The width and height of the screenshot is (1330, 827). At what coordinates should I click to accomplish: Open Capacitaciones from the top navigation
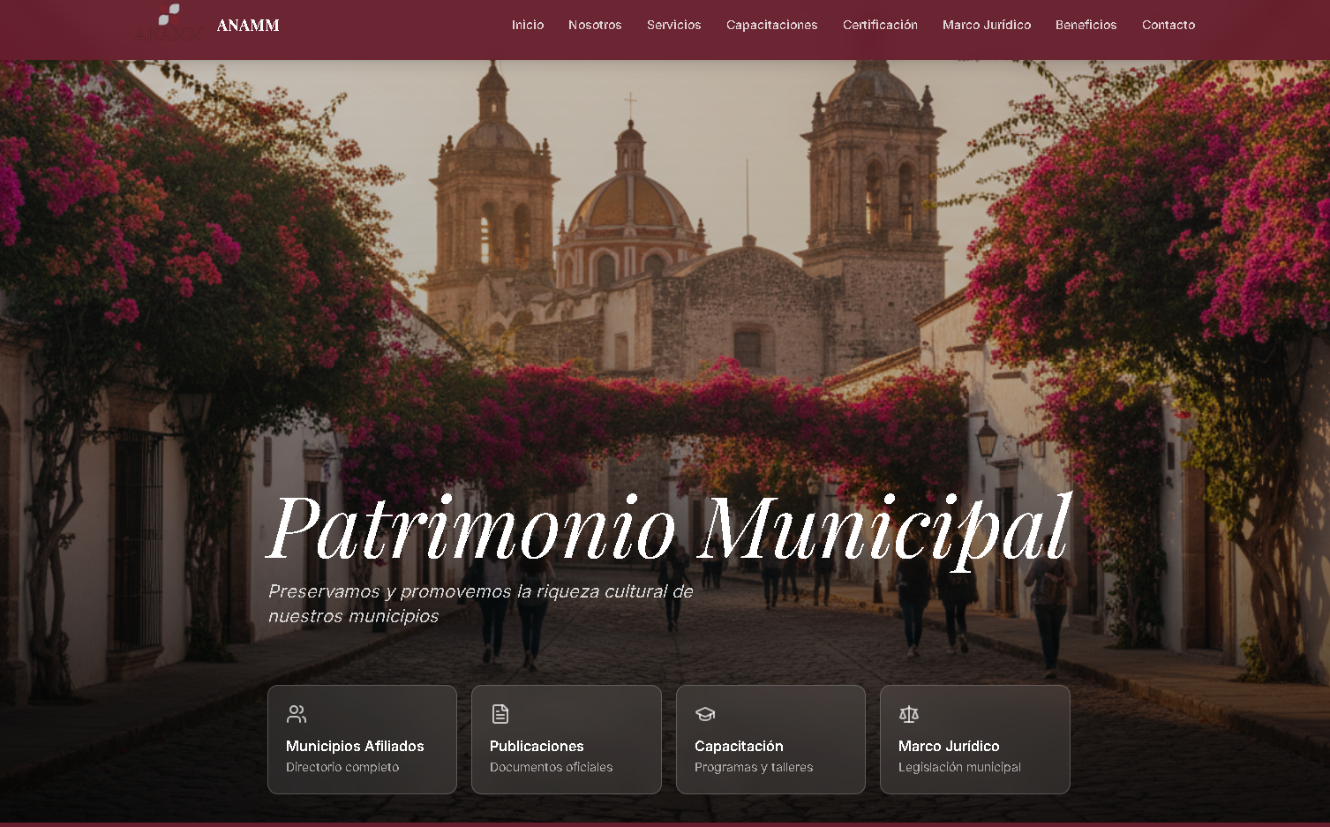pos(771,25)
